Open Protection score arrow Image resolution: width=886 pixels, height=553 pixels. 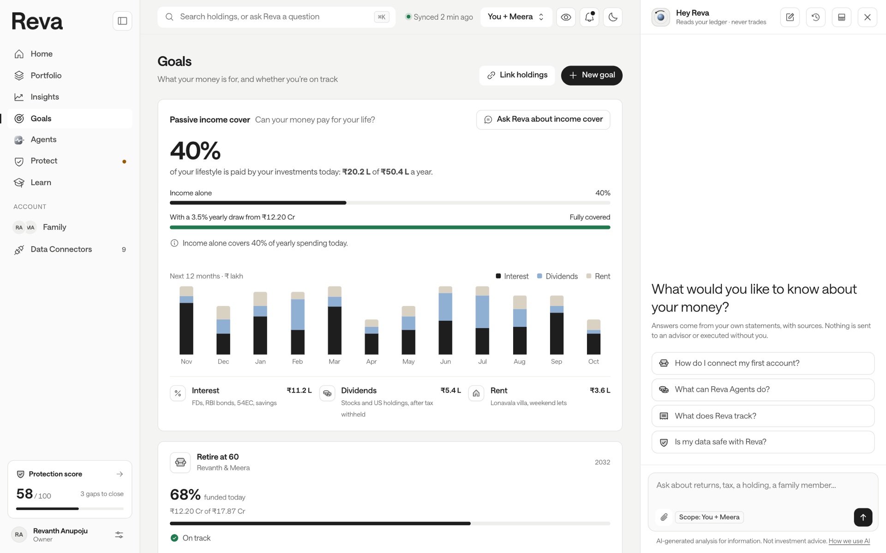120,474
